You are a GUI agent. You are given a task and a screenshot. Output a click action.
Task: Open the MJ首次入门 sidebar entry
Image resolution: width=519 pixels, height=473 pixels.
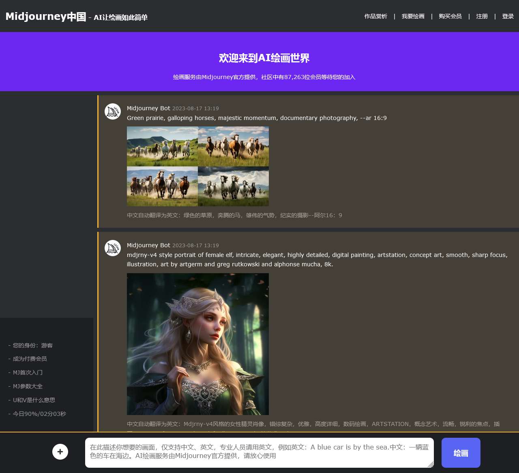(28, 372)
